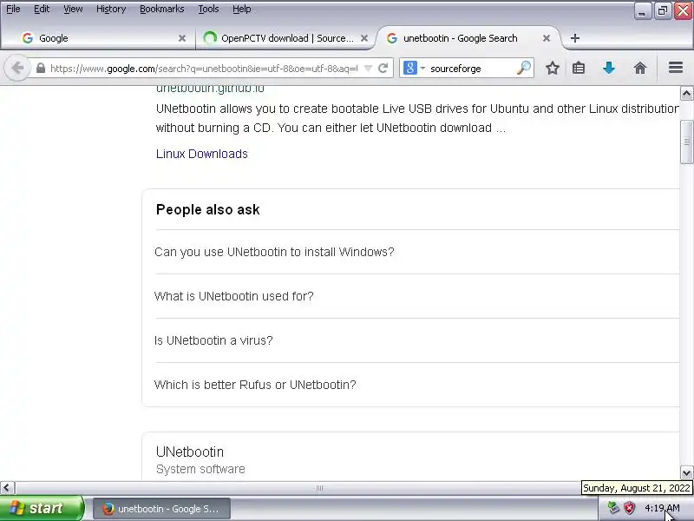Go back with the browser back arrow
The image size is (694, 521).
[x=17, y=69]
